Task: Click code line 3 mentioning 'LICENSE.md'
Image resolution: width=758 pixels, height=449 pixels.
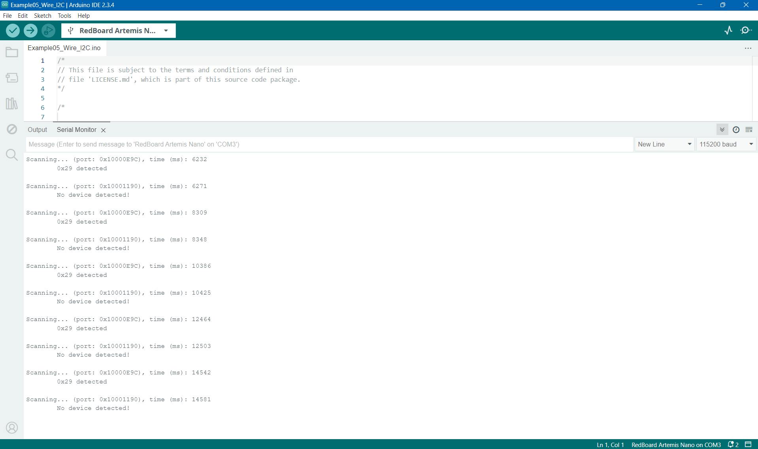Action: (179, 79)
